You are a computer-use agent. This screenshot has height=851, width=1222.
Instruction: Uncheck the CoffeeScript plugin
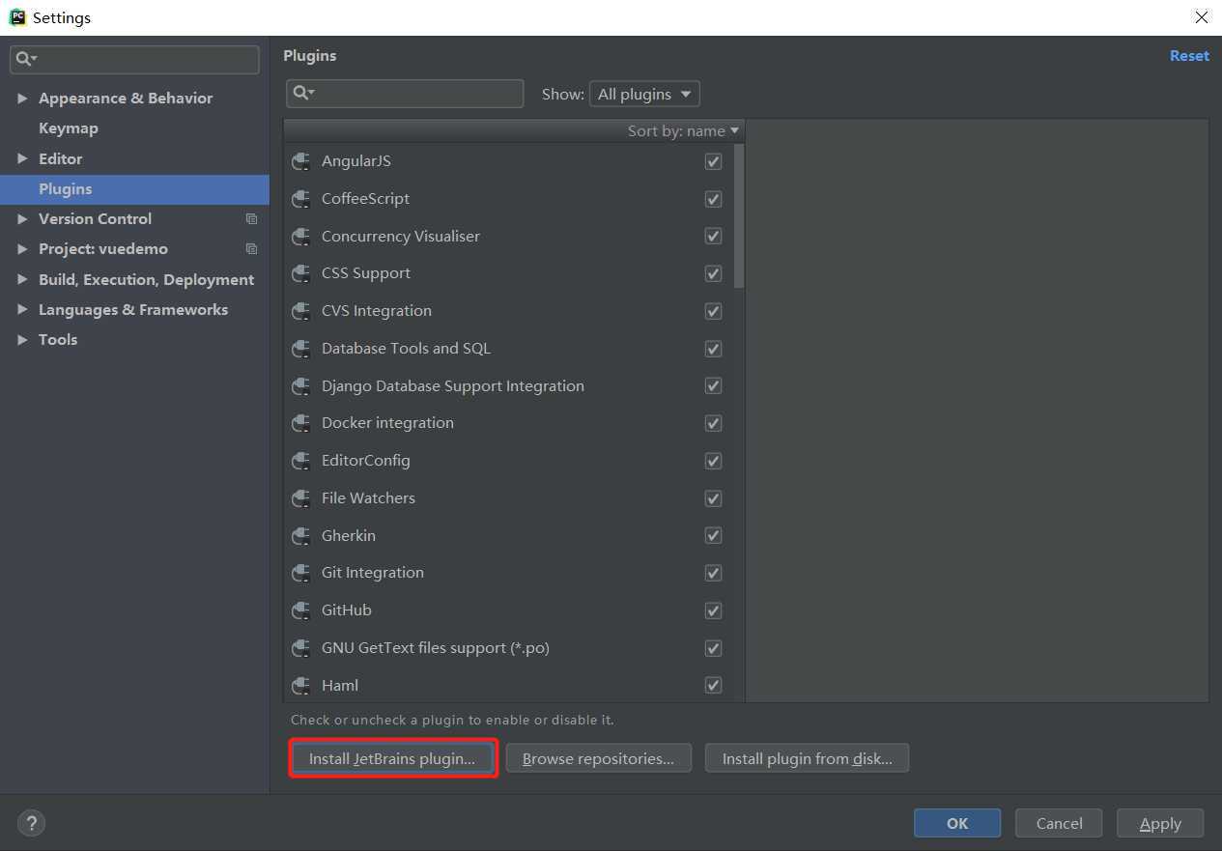coord(713,199)
